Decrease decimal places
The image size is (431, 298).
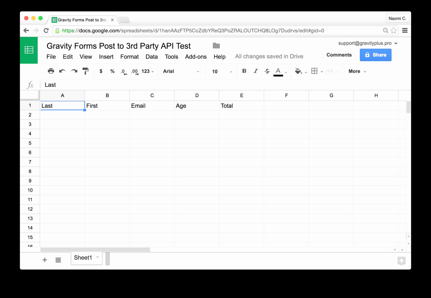point(123,71)
